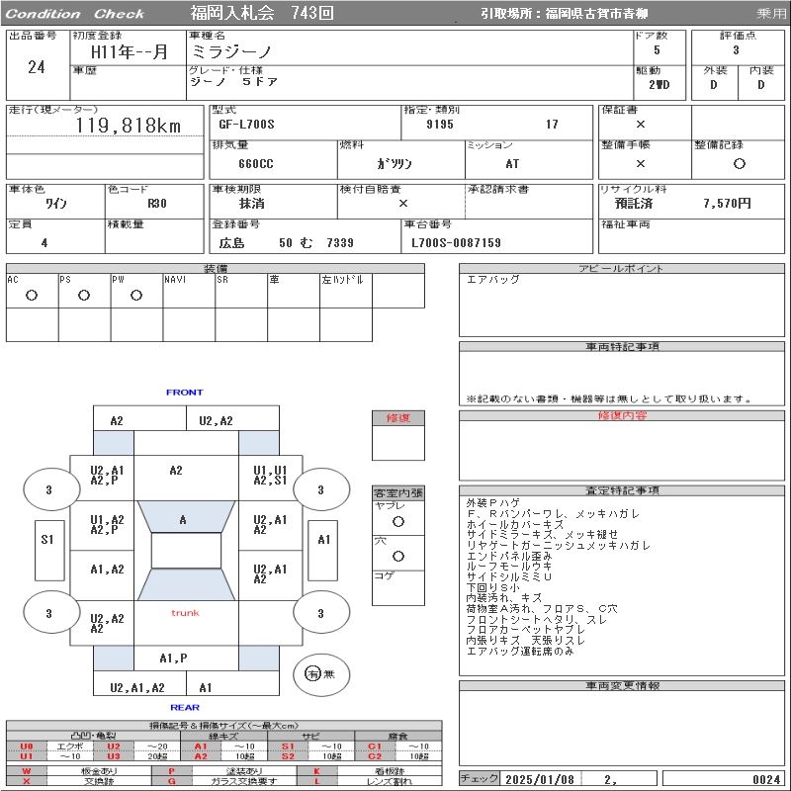Select the transmission value "AT"
The width and height of the screenshot is (791, 791).
coord(512,163)
